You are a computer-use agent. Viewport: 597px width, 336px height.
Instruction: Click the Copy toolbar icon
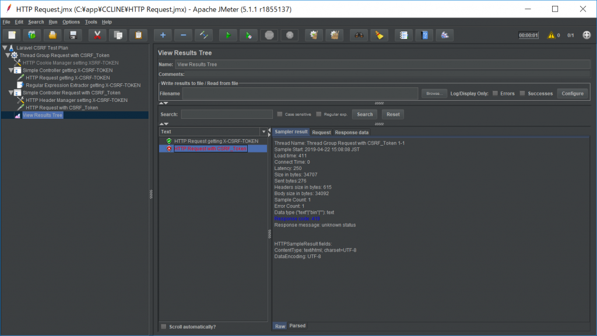coord(118,36)
